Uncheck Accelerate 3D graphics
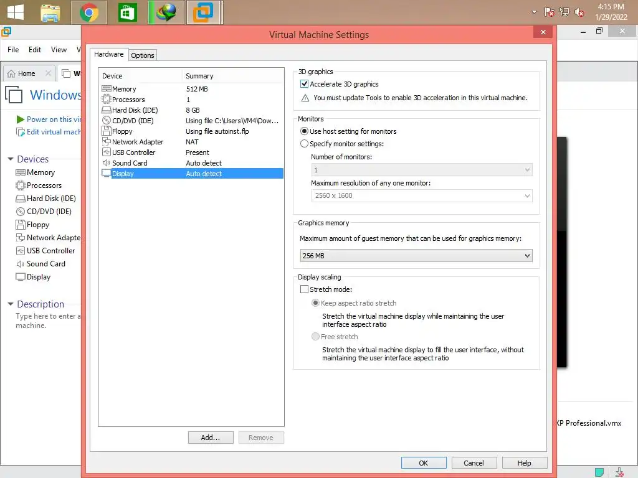638x478 pixels. pos(304,84)
